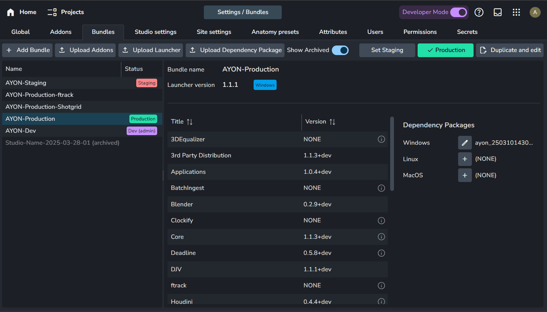
Task: Open Anatomy presets tab
Action: click(275, 32)
